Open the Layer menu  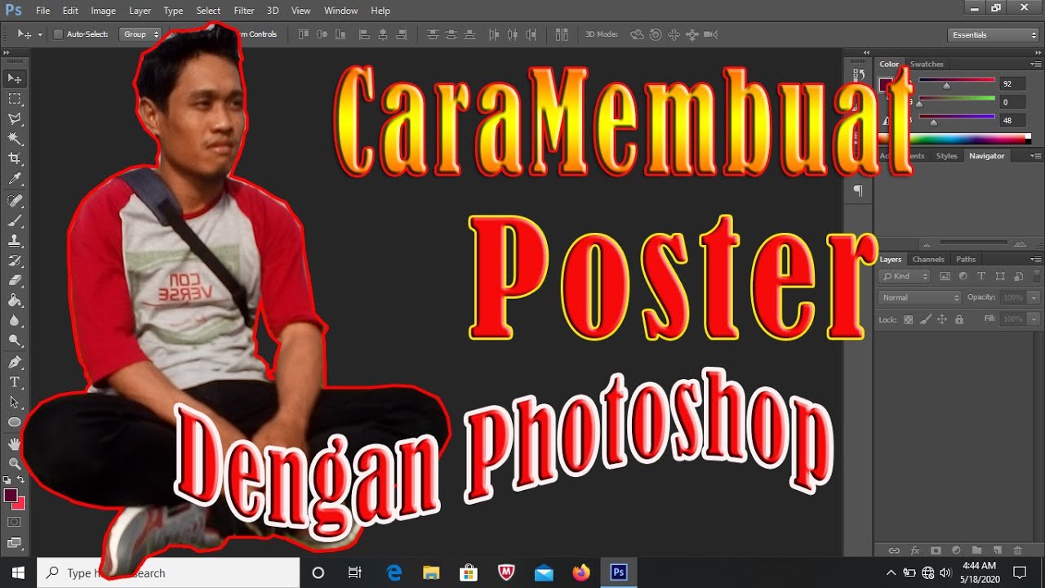click(x=140, y=11)
